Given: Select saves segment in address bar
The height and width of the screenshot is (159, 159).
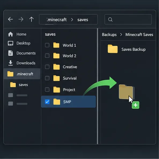Looking at the screenshot, I should pos(83,20).
